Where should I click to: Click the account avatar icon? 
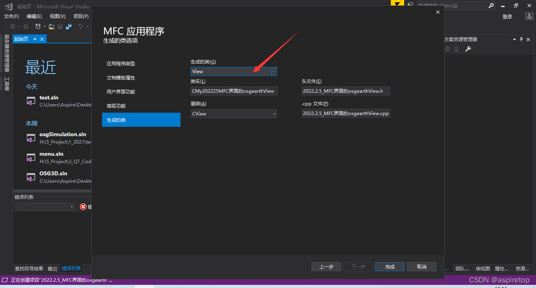(x=529, y=16)
